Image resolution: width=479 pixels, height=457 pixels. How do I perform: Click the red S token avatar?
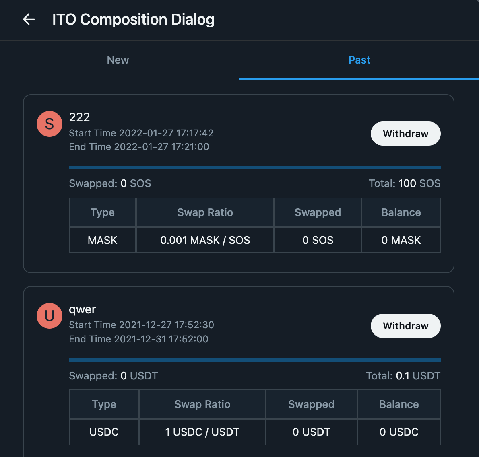click(x=50, y=124)
